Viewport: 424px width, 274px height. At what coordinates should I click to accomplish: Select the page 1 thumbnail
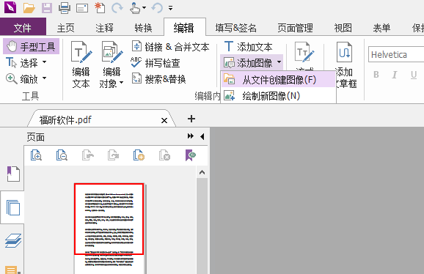tap(109, 228)
